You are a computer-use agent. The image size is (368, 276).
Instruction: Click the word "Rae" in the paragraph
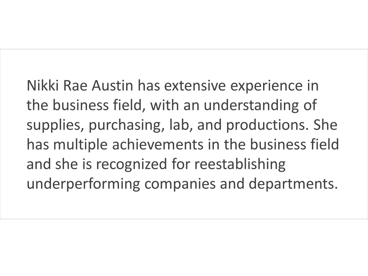[75, 86]
